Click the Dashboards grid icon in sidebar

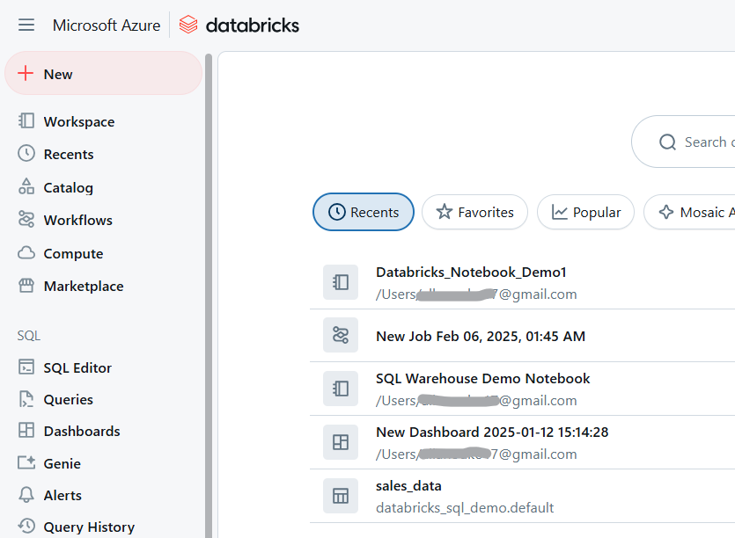(x=26, y=430)
